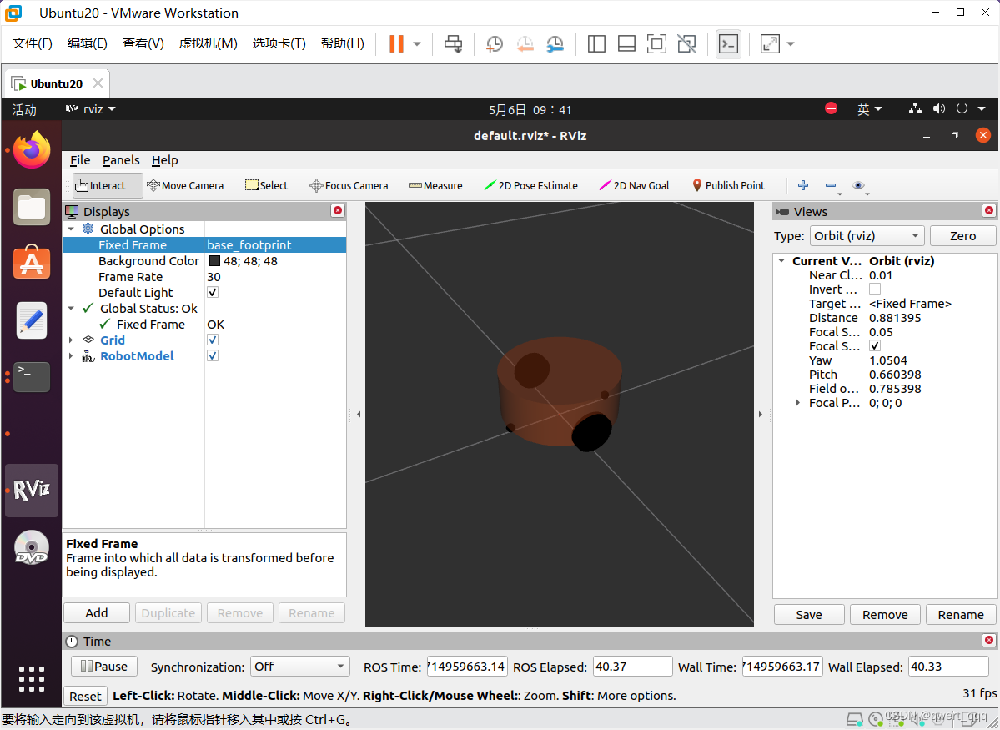Click the Frame Rate value 30
The width and height of the screenshot is (1000, 730).
(x=214, y=277)
